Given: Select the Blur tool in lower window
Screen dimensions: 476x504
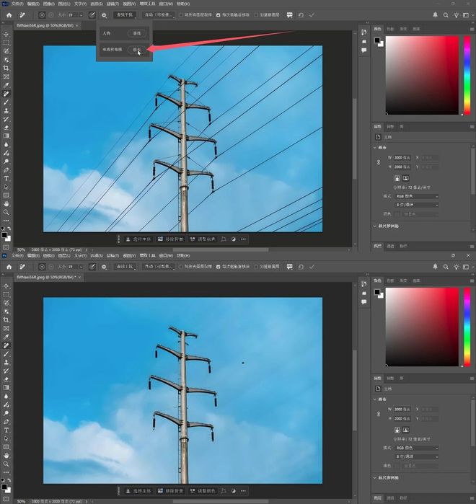Looking at the screenshot, I should coord(6,396).
